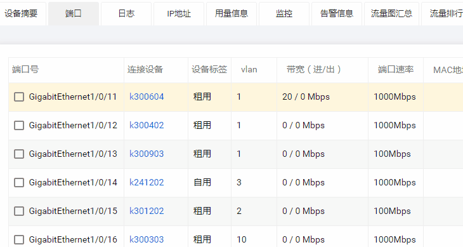Click the 1000Mbps speed for GigabitEthernet1/0/14

coord(395,183)
